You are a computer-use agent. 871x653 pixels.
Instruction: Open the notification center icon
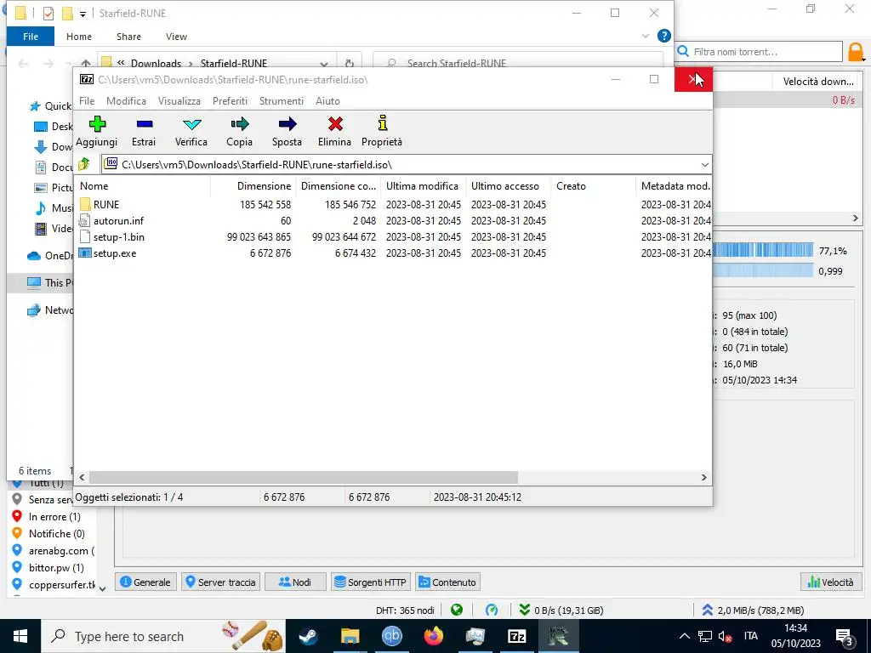click(x=845, y=636)
